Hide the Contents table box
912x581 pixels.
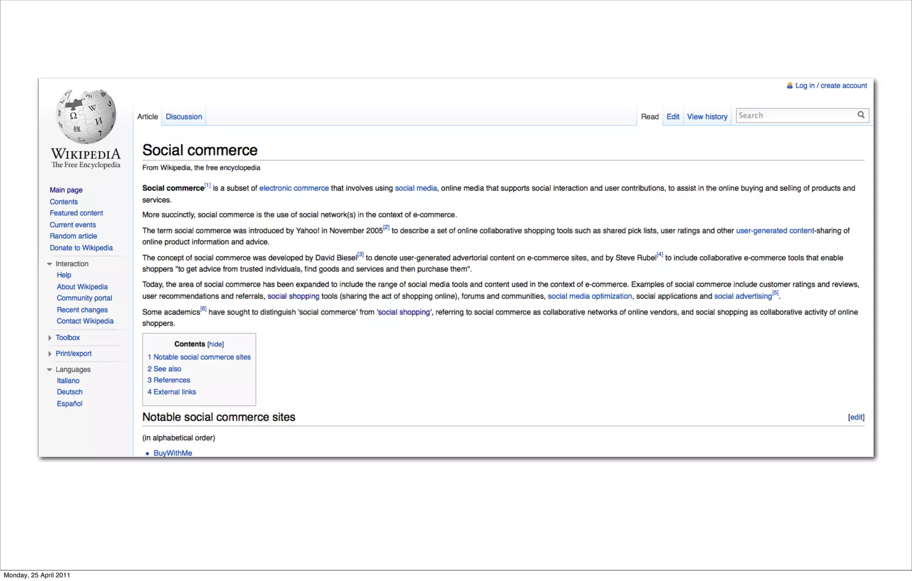(x=216, y=344)
